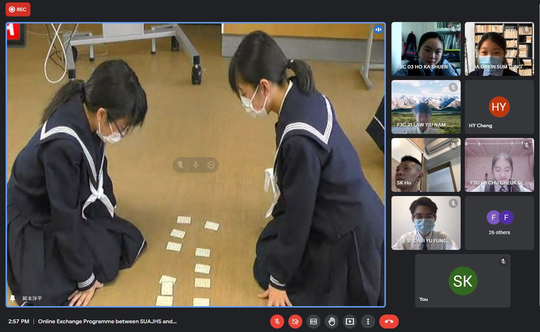540x332 pixels.
Task: Select the F3C 03 HO KA SHUEN video tile
Action: pos(426,49)
